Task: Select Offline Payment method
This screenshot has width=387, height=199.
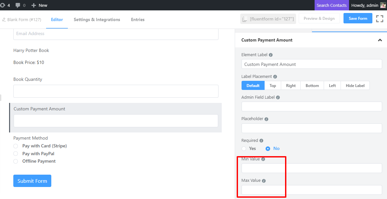Action: tap(16, 161)
